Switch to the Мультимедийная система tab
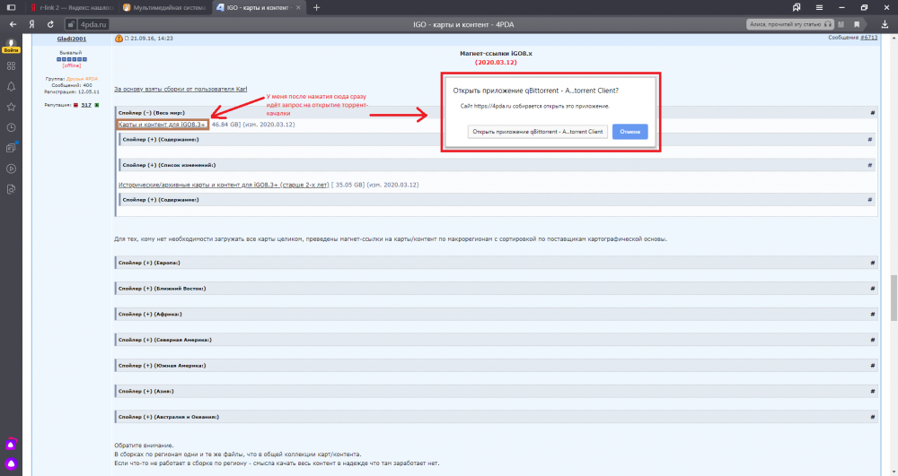 165,7
